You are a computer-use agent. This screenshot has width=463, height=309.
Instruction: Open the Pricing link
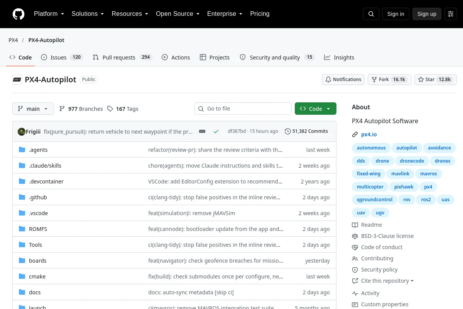pos(260,14)
